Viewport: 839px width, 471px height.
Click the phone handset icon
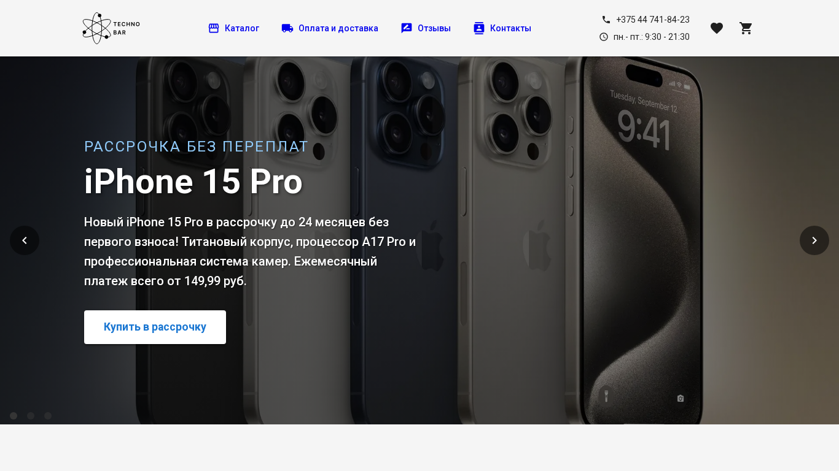click(606, 20)
